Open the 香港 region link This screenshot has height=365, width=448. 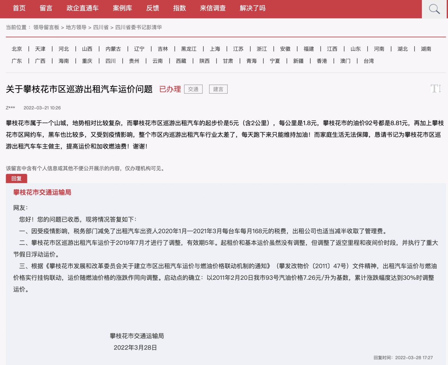(x=322, y=61)
